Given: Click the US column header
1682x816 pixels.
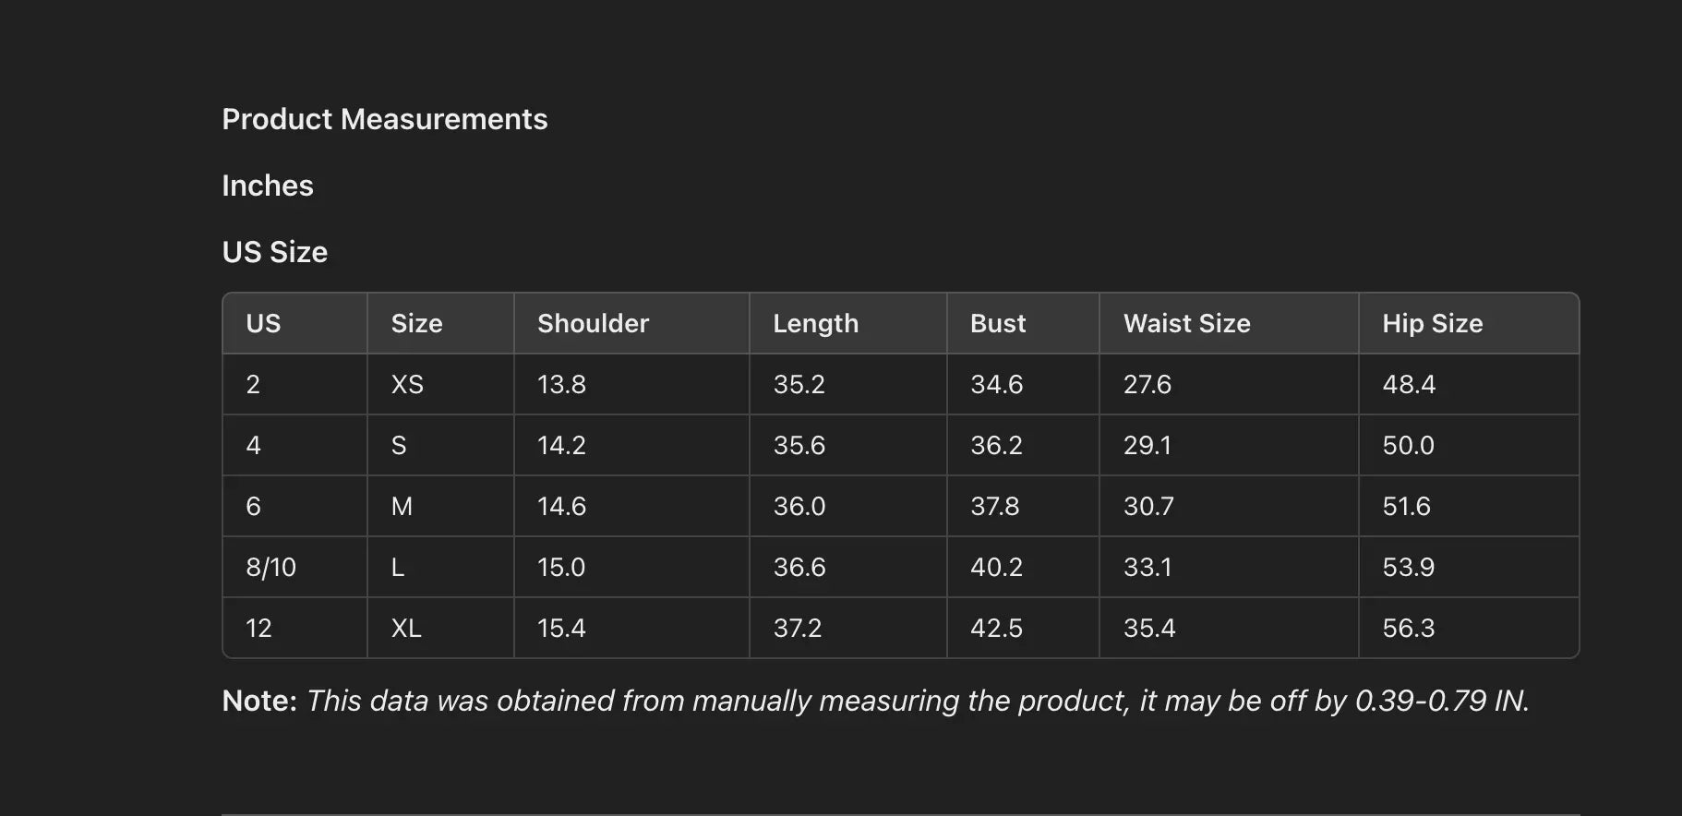Looking at the screenshot, I should 263,323.
